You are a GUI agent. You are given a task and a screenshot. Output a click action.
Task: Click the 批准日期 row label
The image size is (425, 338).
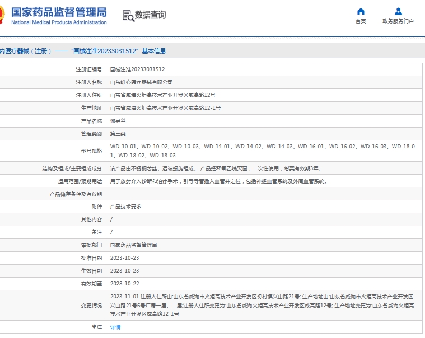pyautogui.click(x=92, y=258)
